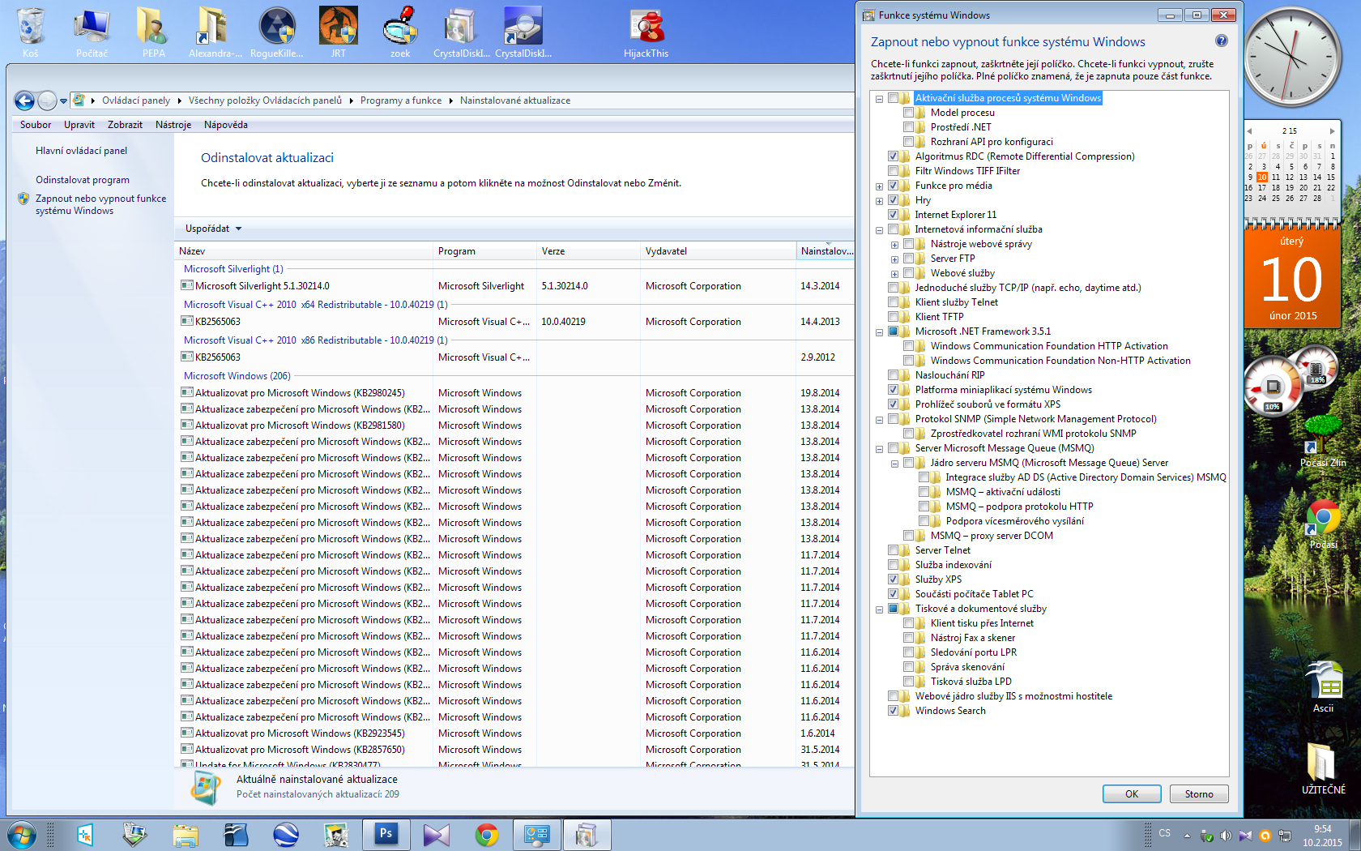Click the help question mark icon

pyautogui.click(x=1221, y=41)
